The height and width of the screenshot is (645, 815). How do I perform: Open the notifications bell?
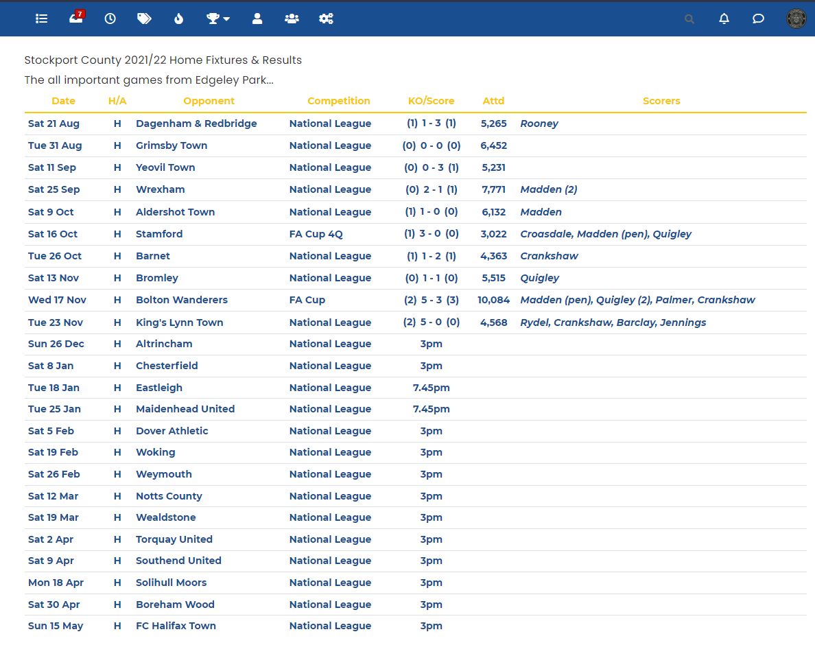724,19
